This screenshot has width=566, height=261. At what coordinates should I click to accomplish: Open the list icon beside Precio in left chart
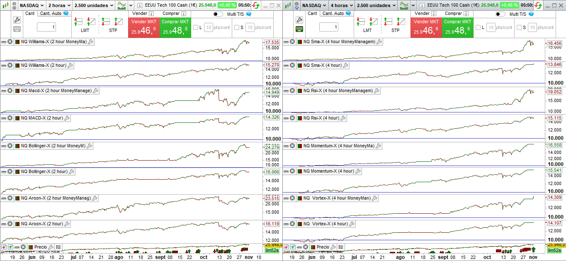(x=58, y=247)
